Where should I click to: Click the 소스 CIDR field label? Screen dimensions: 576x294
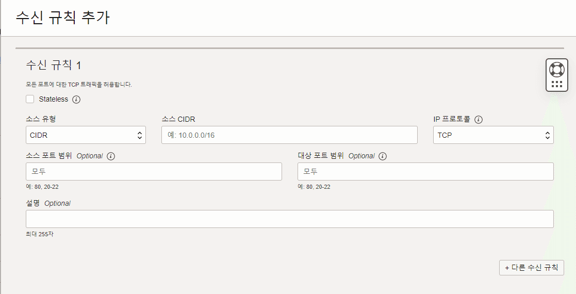click(x=178, y=119)
